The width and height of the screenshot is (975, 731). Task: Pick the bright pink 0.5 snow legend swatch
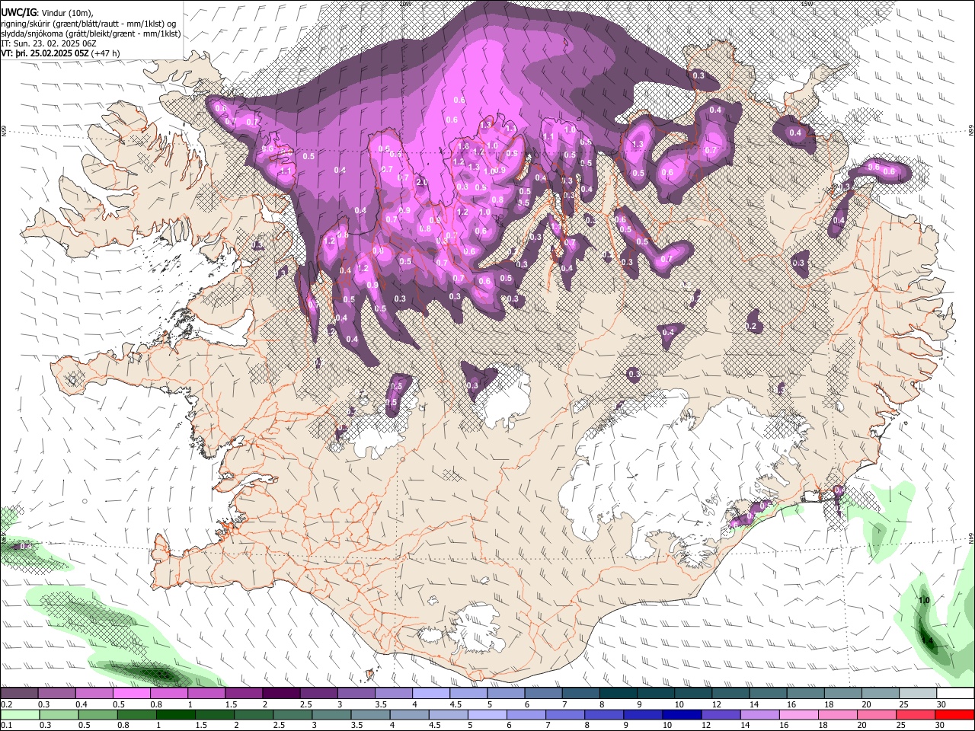[x=131, y=694]
